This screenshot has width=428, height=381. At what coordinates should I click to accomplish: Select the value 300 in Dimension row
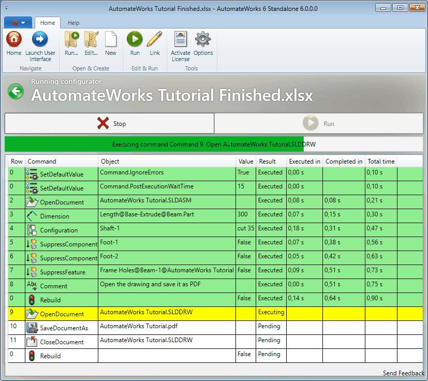click(x=246, y=215)
